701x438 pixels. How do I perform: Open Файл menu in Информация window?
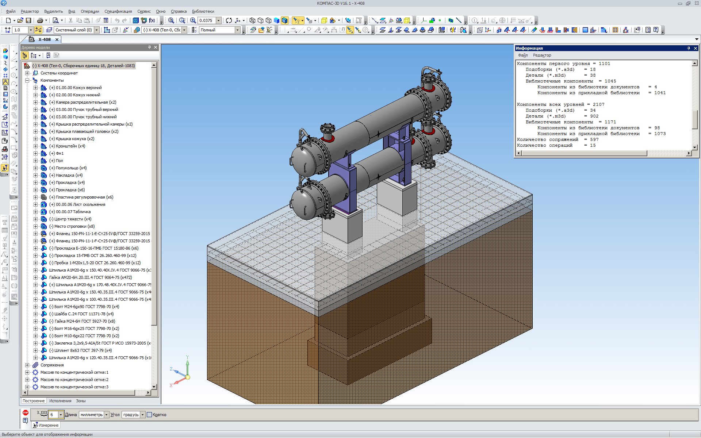[x=523, y=55]
